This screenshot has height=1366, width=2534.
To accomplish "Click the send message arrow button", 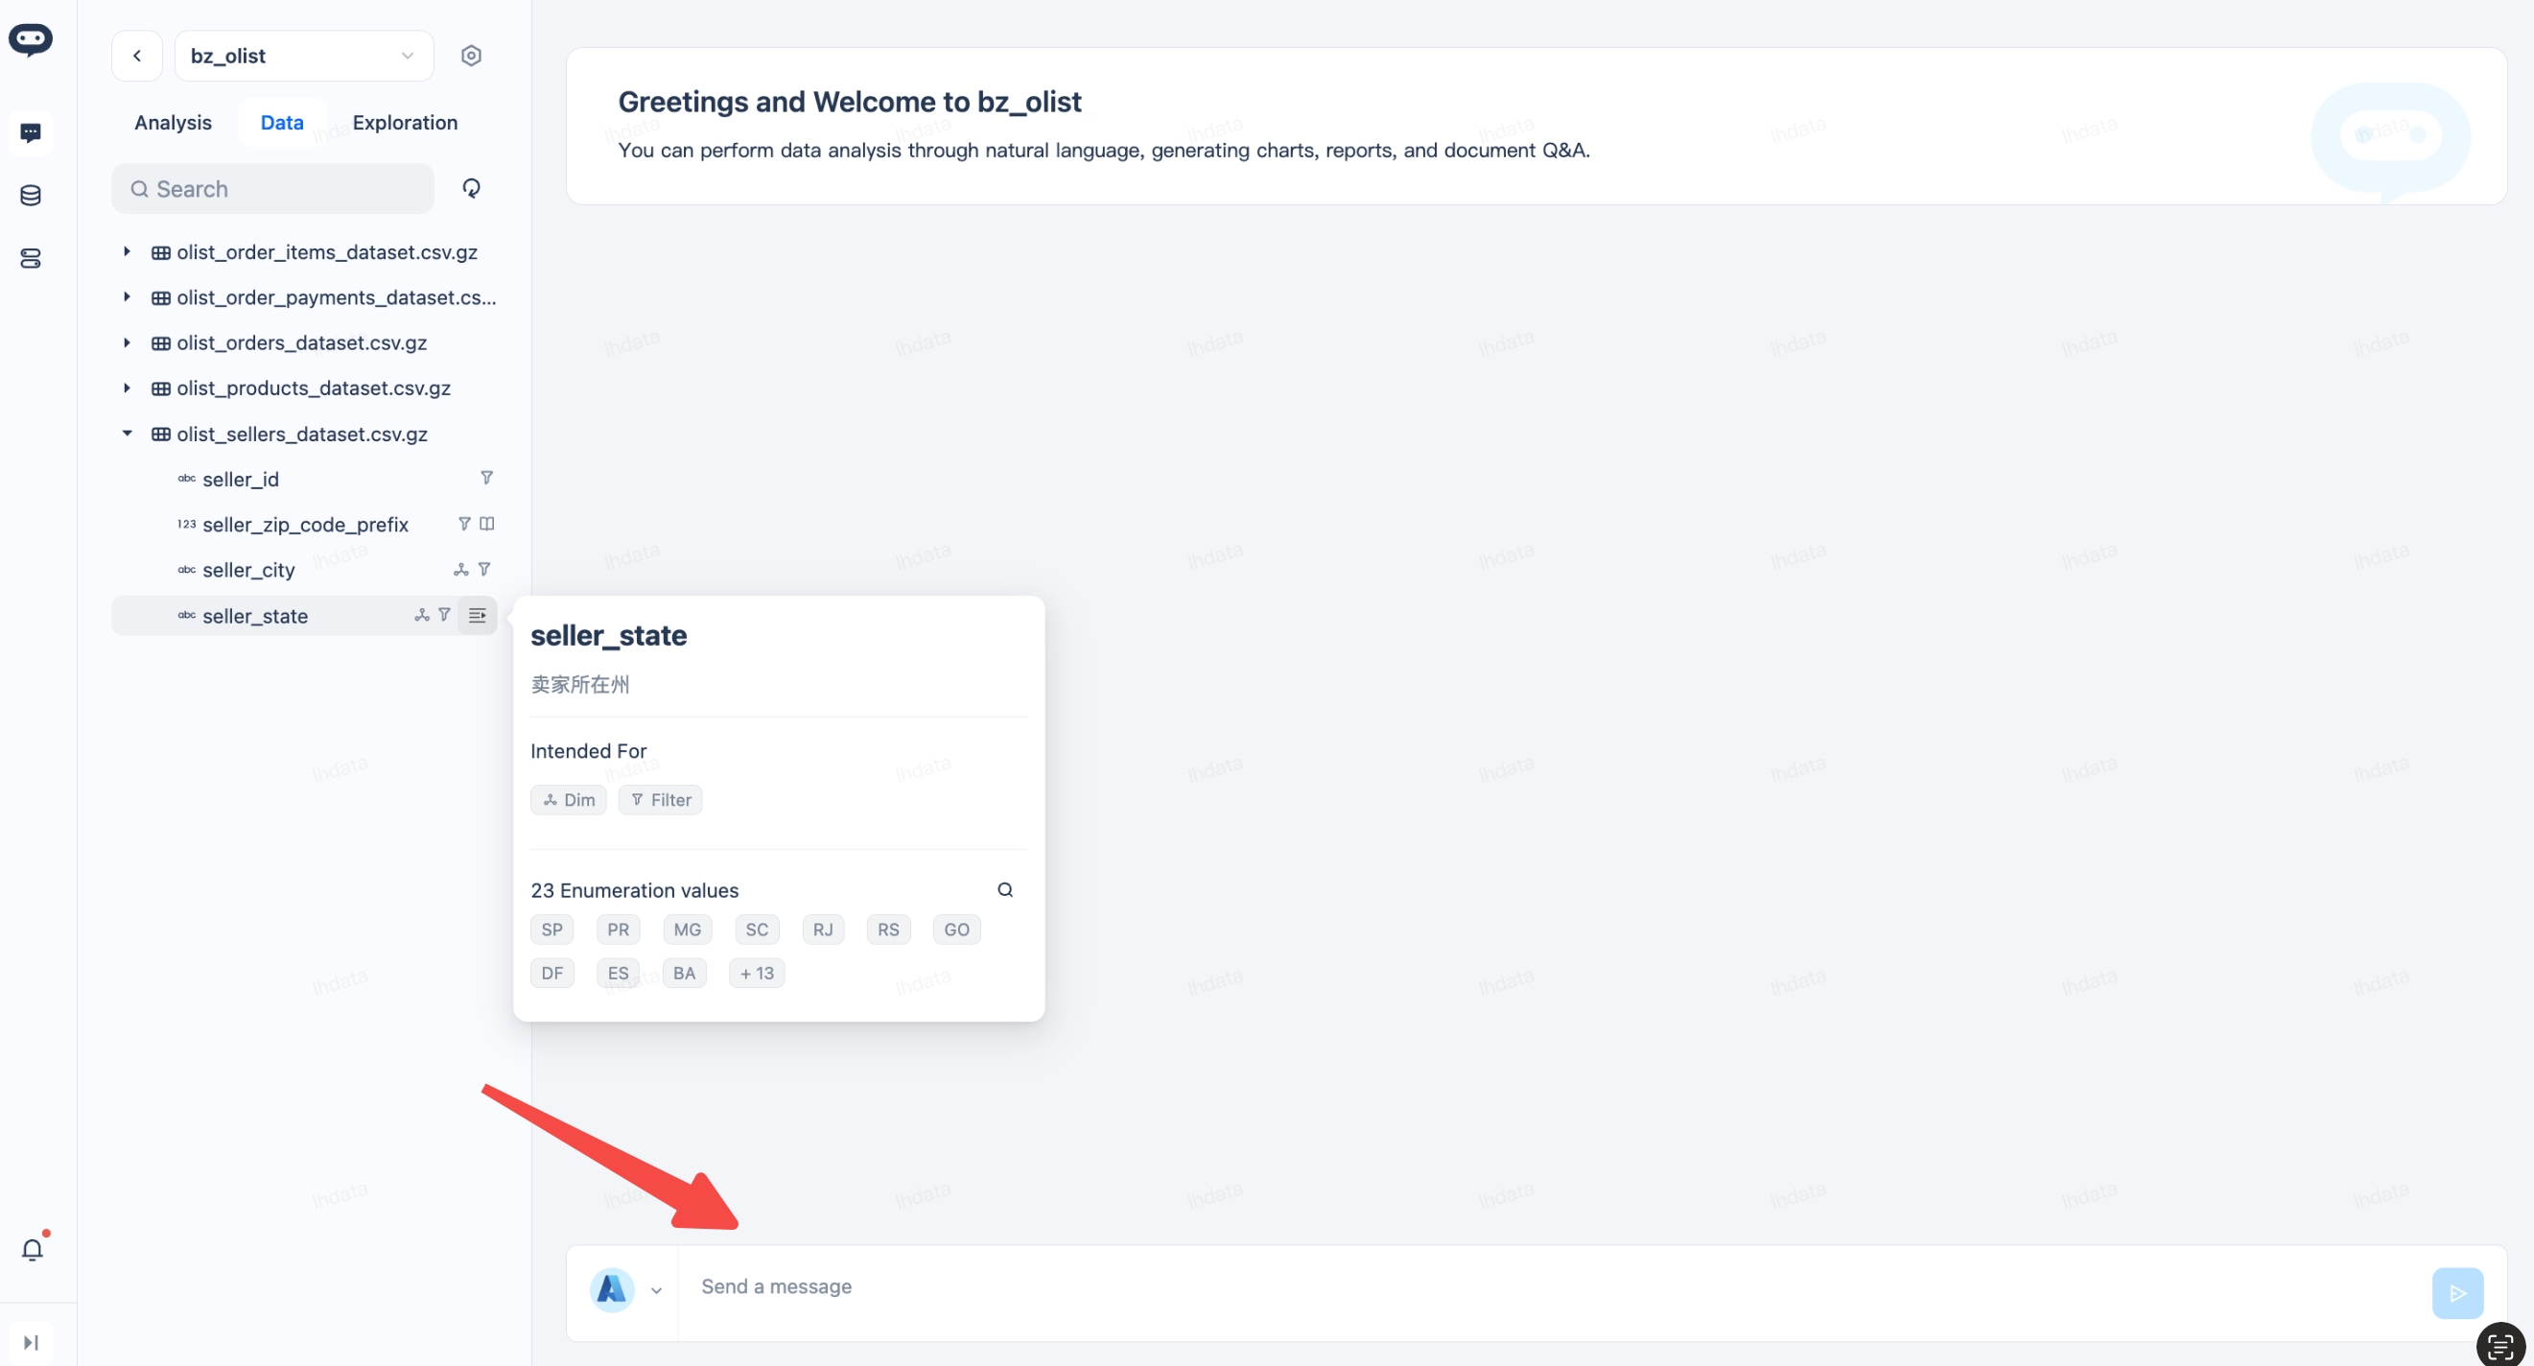I will pos(2456,1292).
